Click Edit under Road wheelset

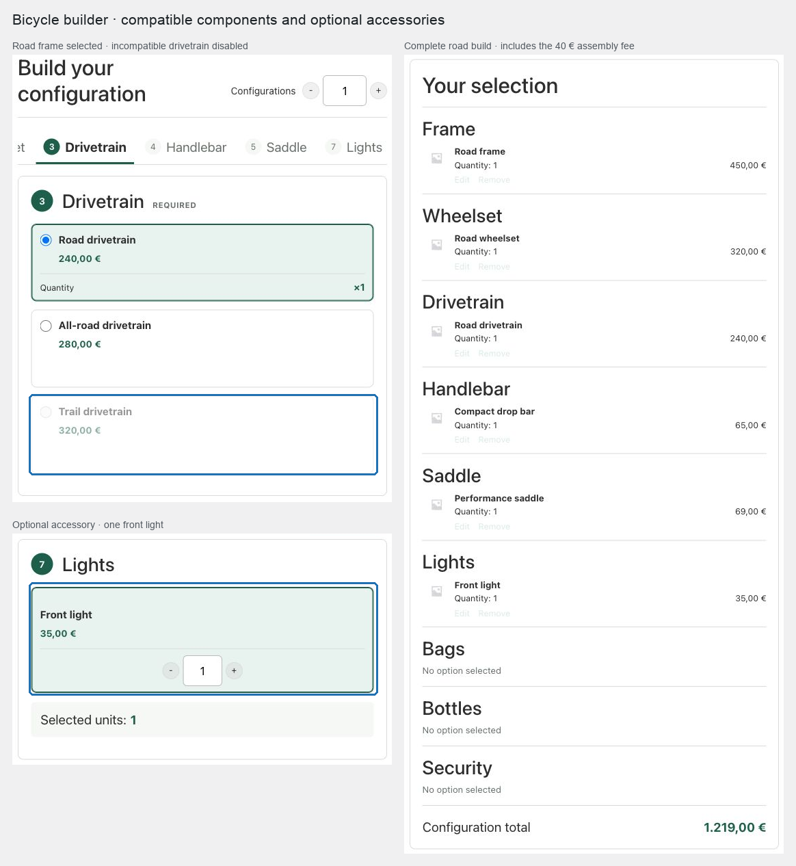462,267
